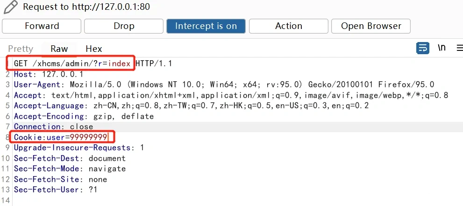Place cursor in Cookie:user=99999999 line
463x206 pixels.
point(61,137)
